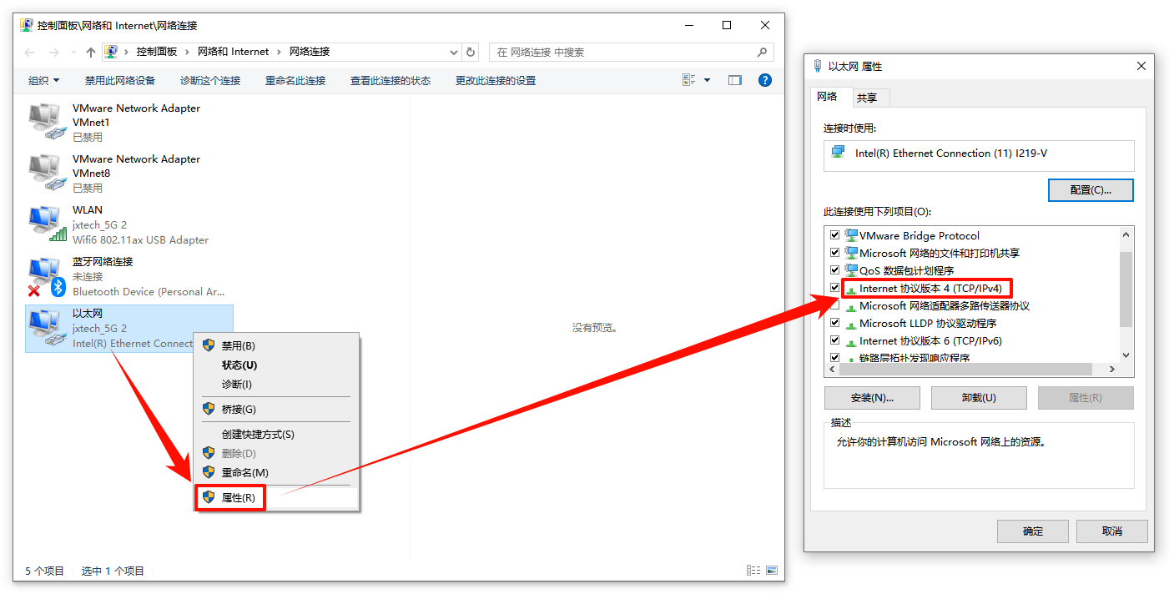
Task: Choose 属性(R) from the context menu
Action: point(230,498)
